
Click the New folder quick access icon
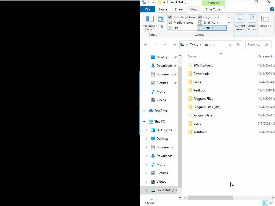(x=159, y=2)
